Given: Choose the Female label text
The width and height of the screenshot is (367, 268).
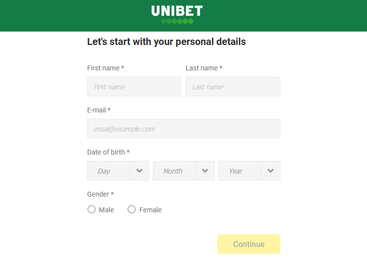Looking at the screenshot, I should tap(150, 210).
